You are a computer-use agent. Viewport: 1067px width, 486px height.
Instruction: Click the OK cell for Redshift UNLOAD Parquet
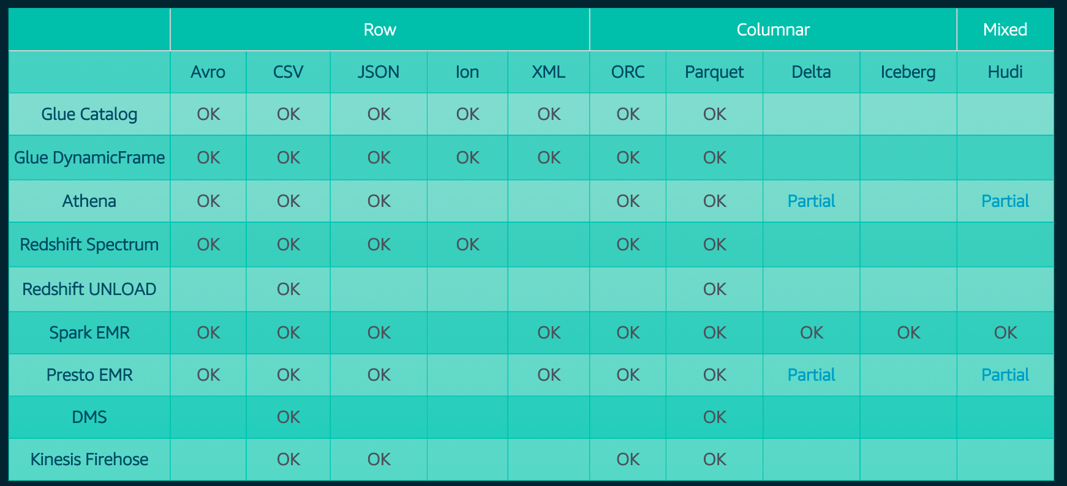pos(715,290)
